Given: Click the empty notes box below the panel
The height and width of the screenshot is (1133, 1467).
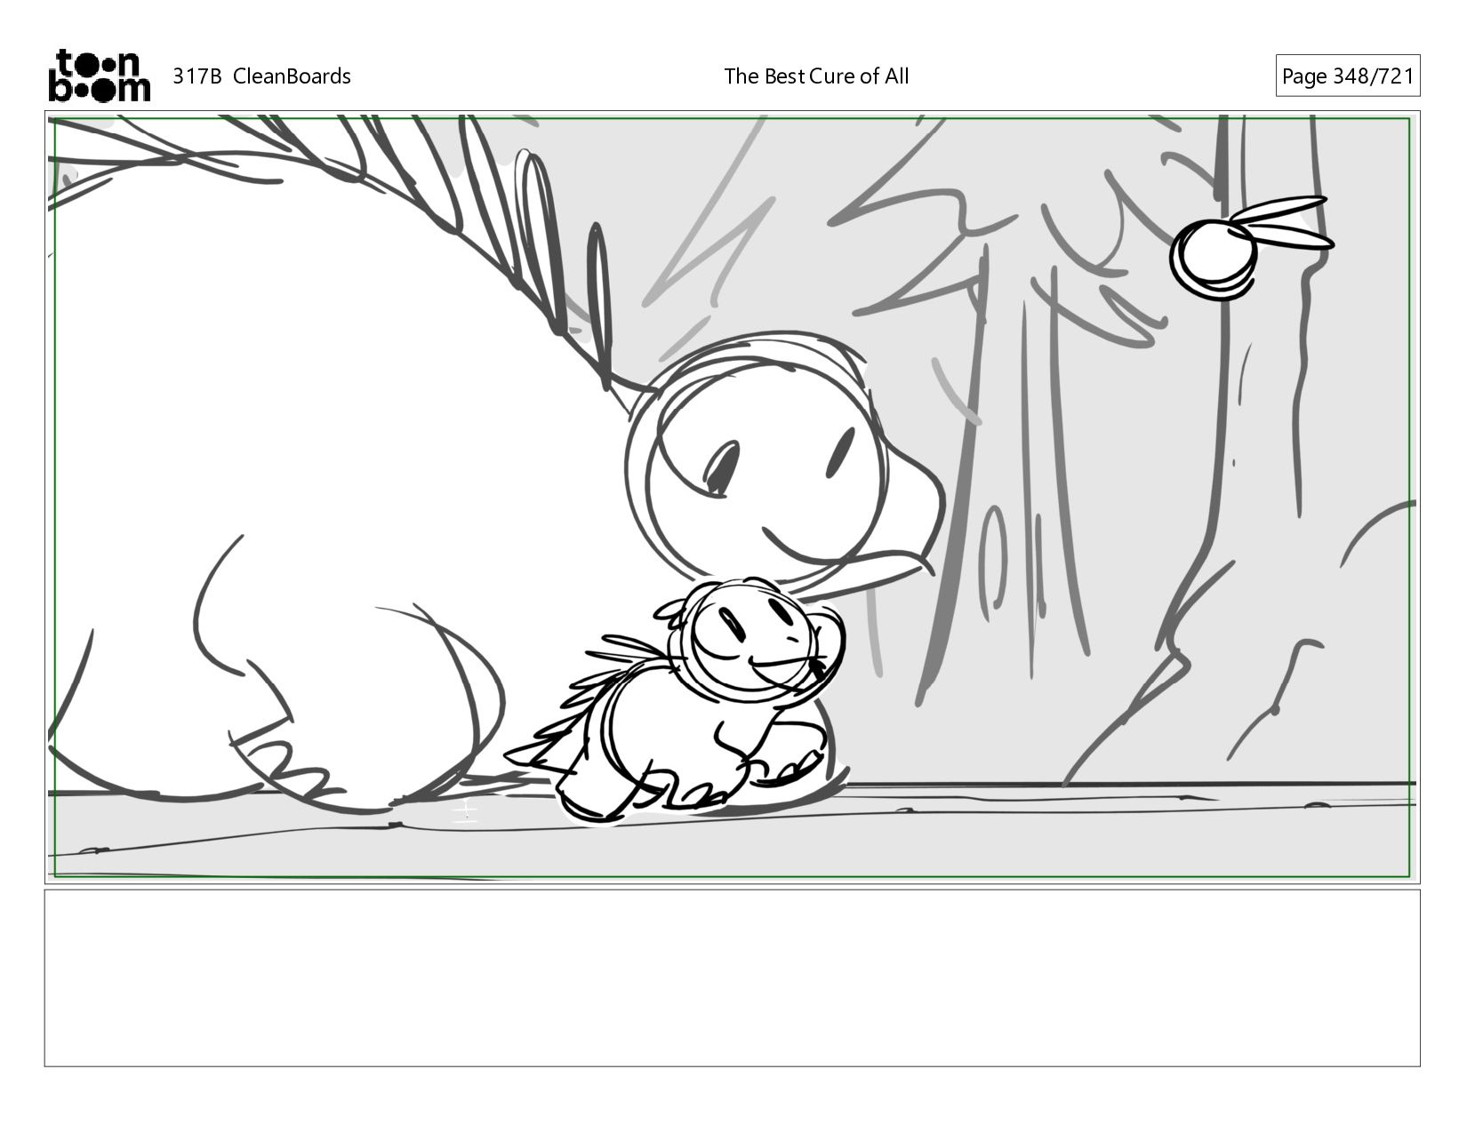Looking at the screenshot, I should pos(733,977).
